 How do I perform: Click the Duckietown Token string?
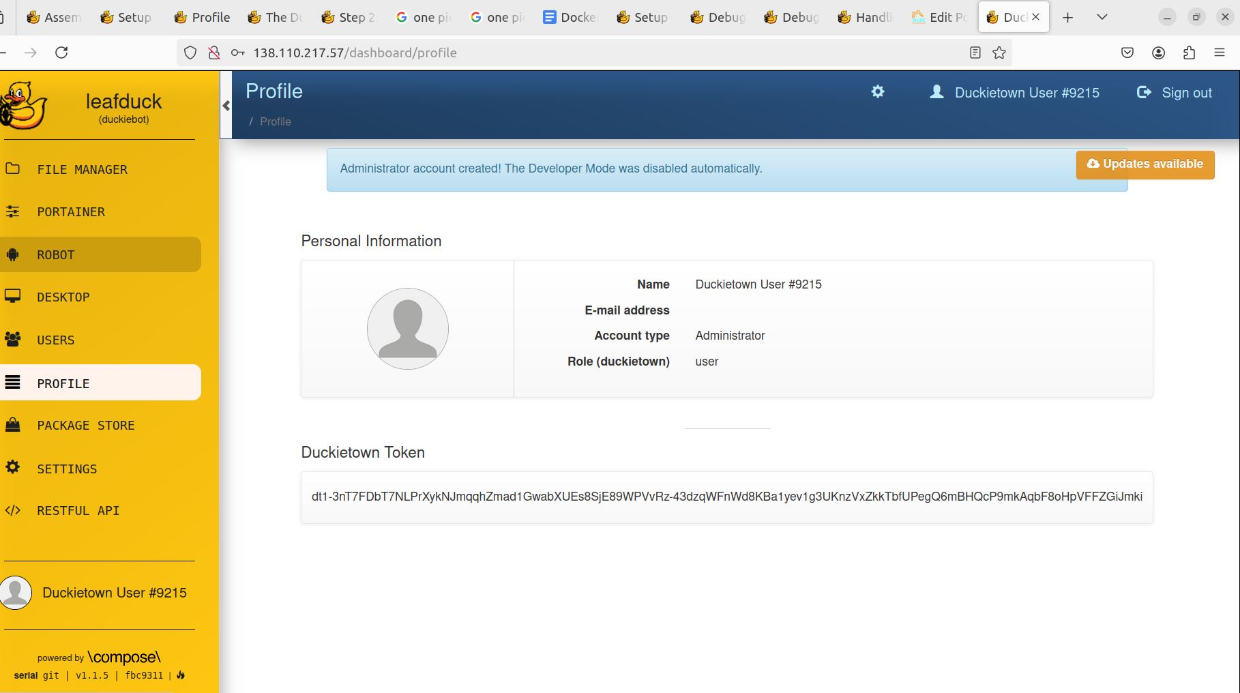[x=727, y=497]
